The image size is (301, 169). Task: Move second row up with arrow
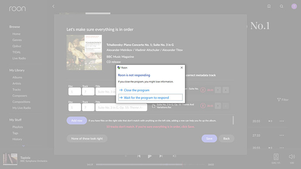(218, 105)
